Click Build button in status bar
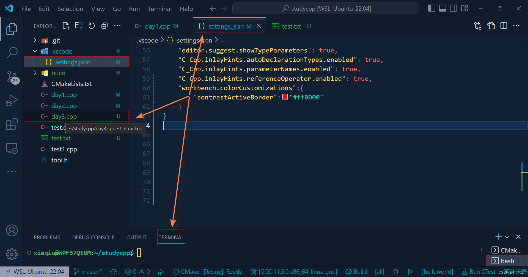Image resolution: width=528 pixels, height=277 pixels. 356,272
